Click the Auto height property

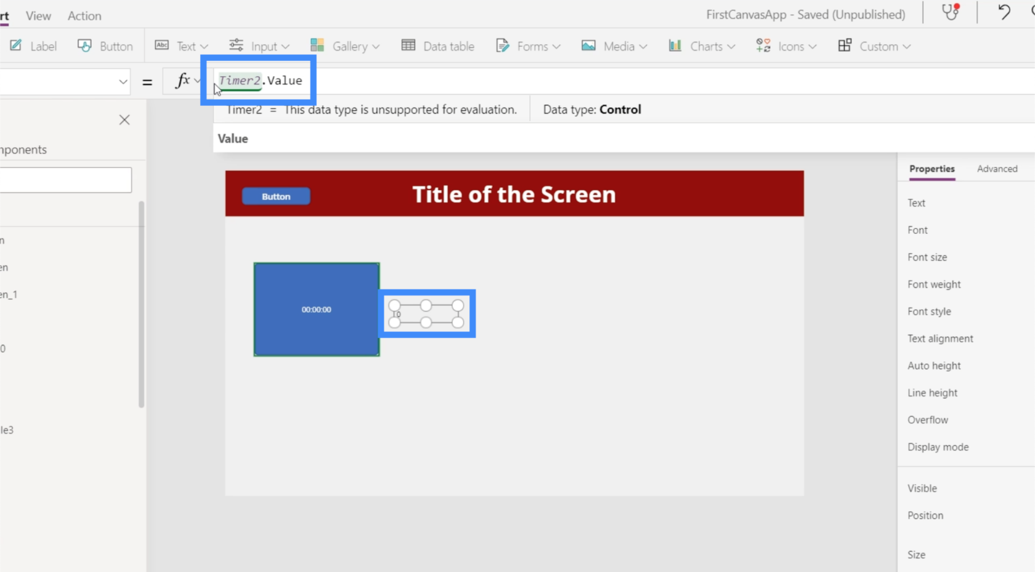point(934,366)
